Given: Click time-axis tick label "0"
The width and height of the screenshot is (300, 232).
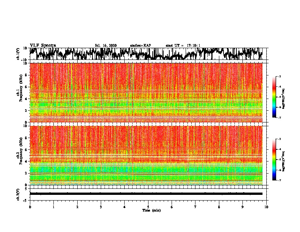Looking at the screenshot, I should pyautogui.click(x=30, y=207).
